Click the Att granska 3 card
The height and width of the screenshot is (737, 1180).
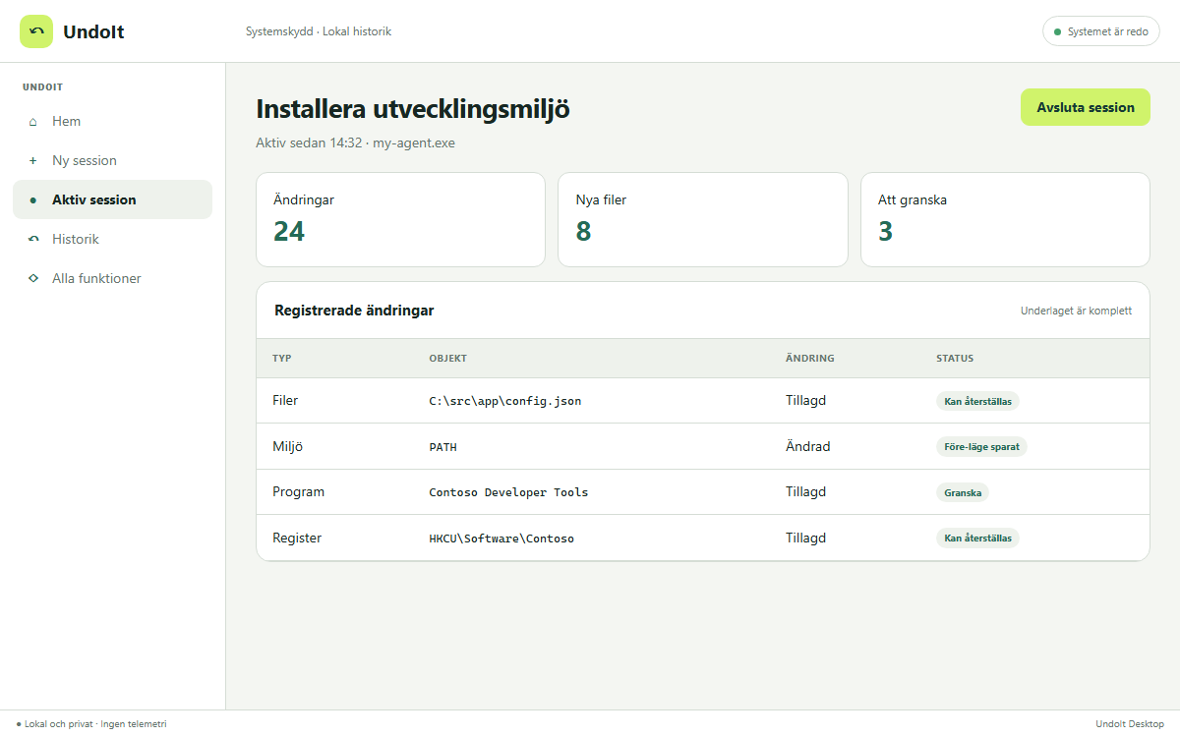(x=1005, y=219)
